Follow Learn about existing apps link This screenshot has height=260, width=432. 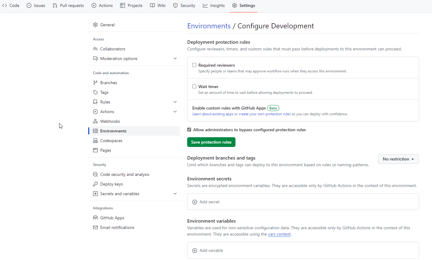[x=213, y=114]
